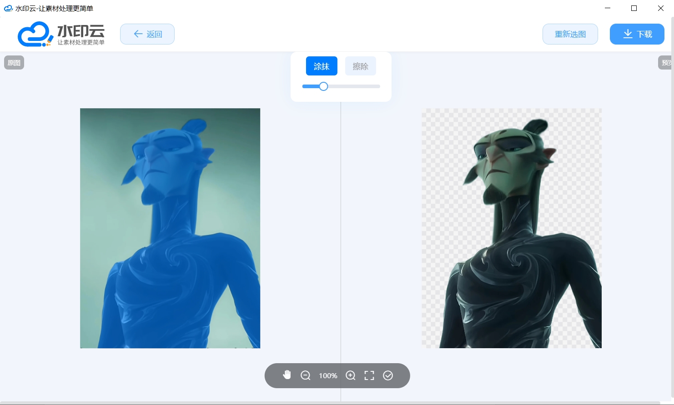
Task: Switch to the 擦除 erase mode
Action: pos(361,66)
